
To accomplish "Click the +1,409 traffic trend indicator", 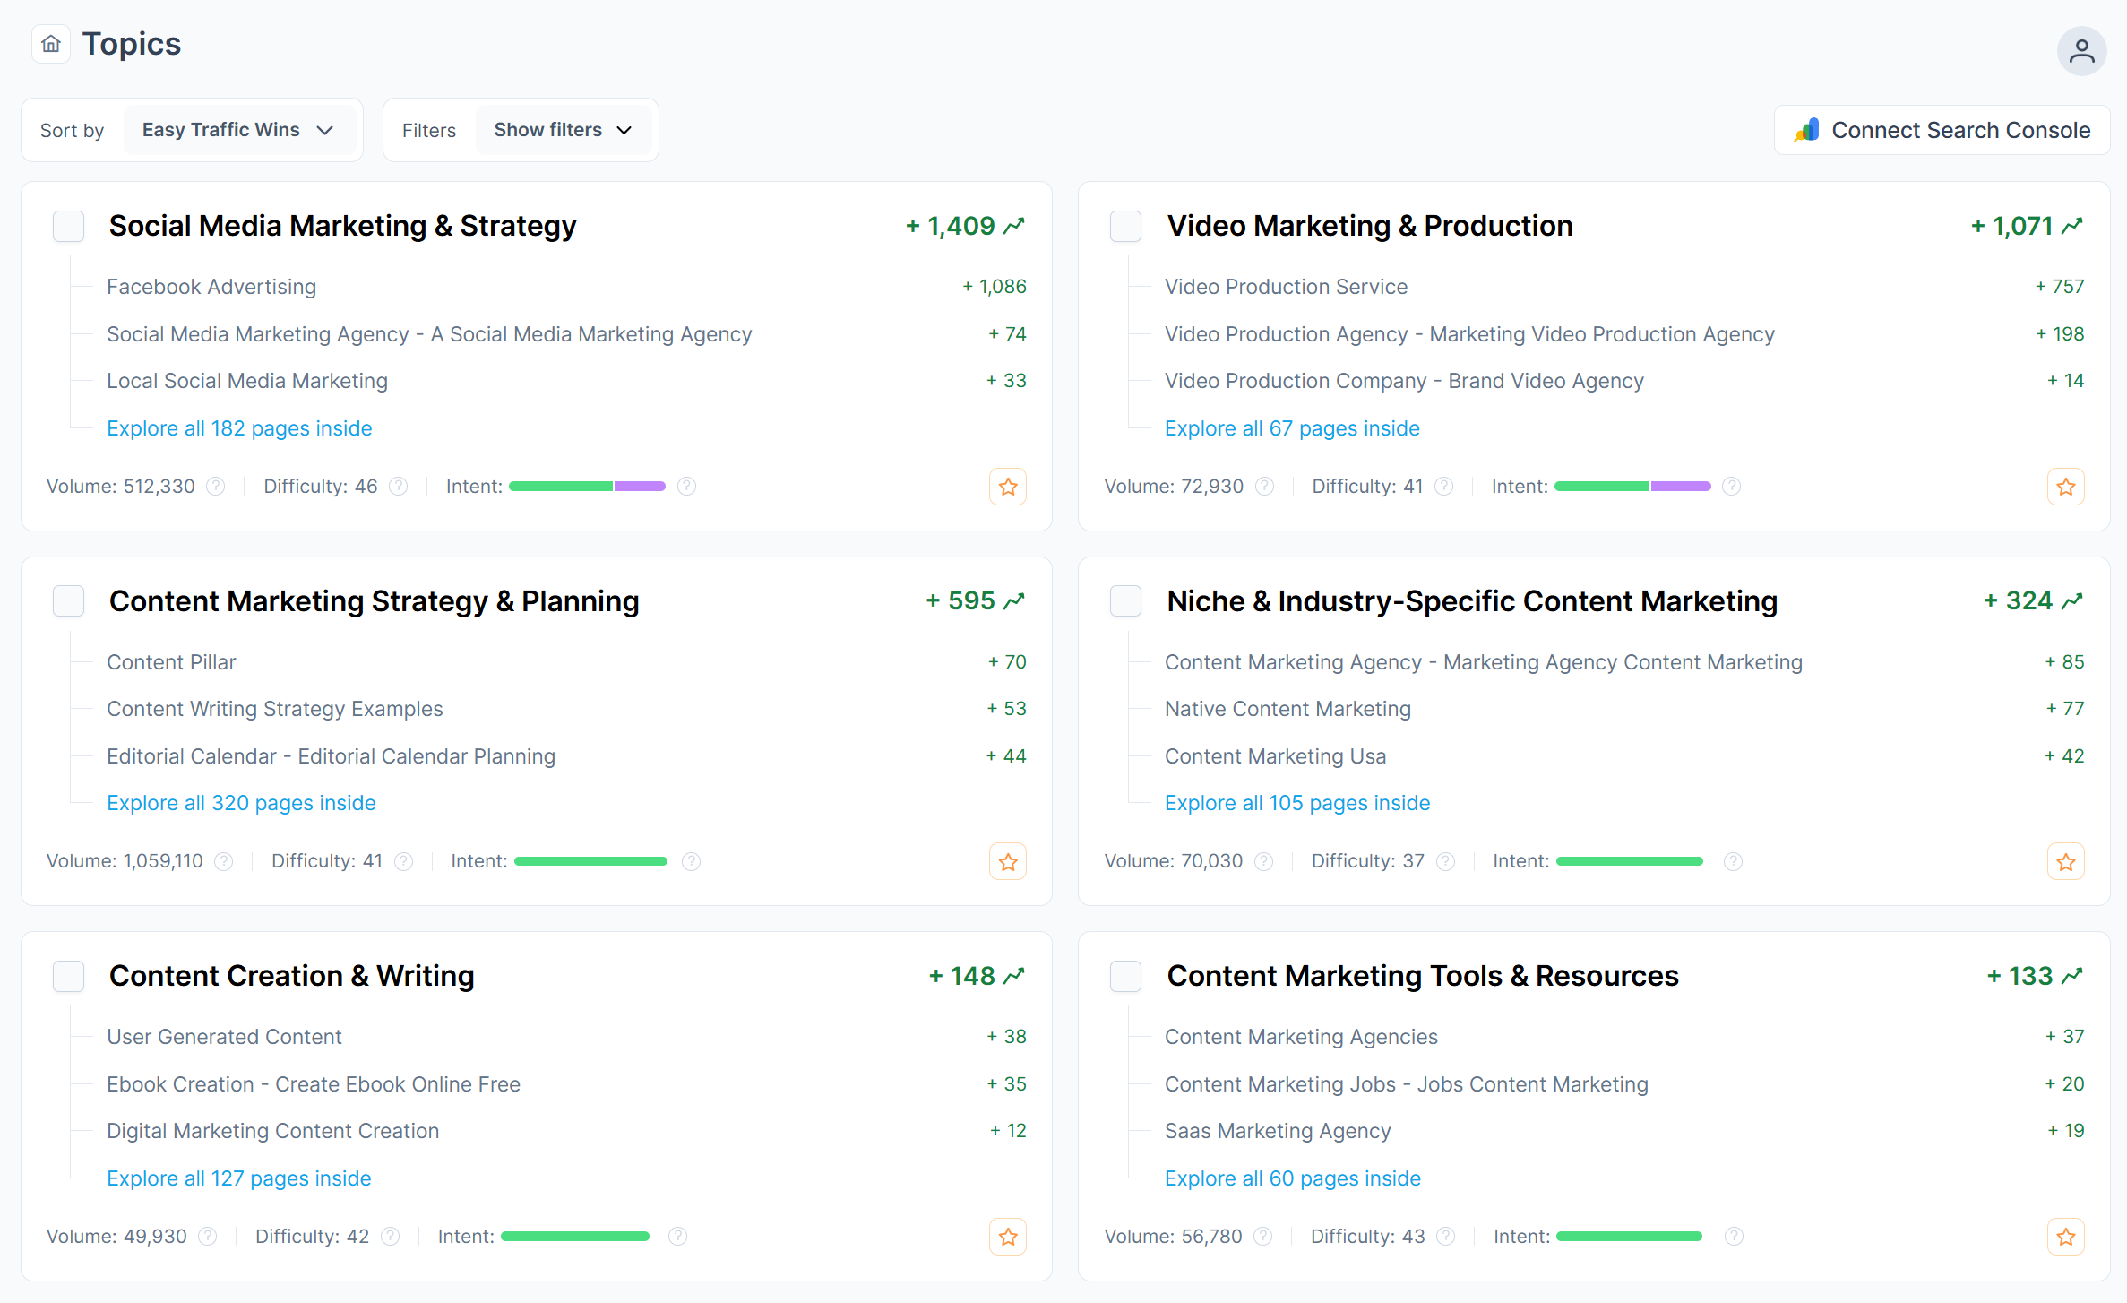I will coord(964,226).
